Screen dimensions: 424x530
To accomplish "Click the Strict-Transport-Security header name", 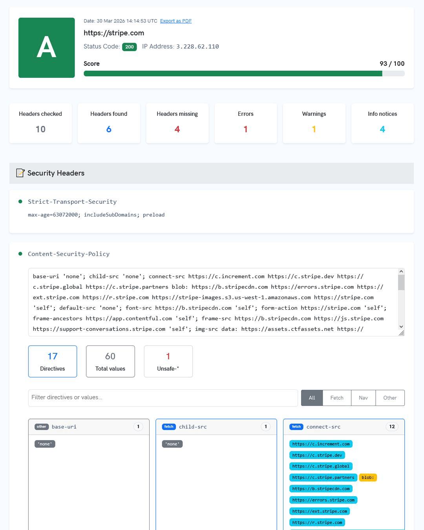I will (x=72, y=201).
